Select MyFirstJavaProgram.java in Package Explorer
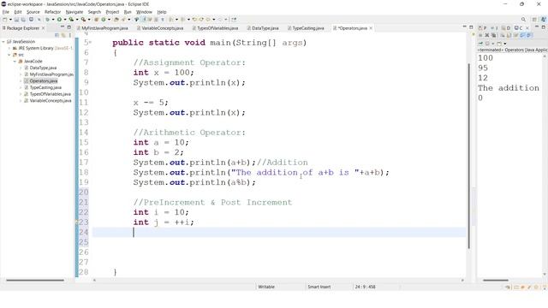 pyautogui.click(x=51, y=74)
